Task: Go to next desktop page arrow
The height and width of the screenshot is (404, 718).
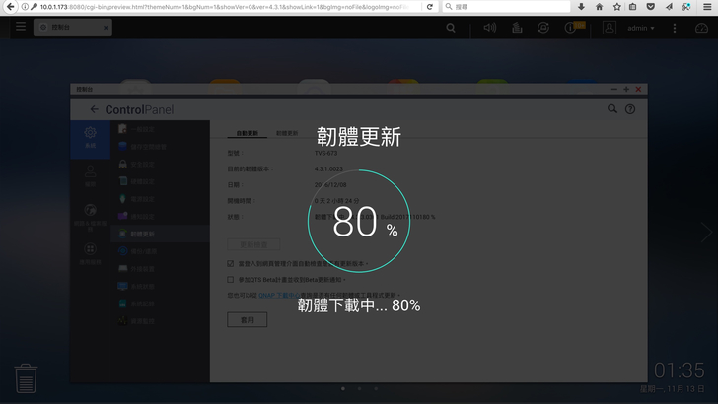Action: [x=704, y=232]
